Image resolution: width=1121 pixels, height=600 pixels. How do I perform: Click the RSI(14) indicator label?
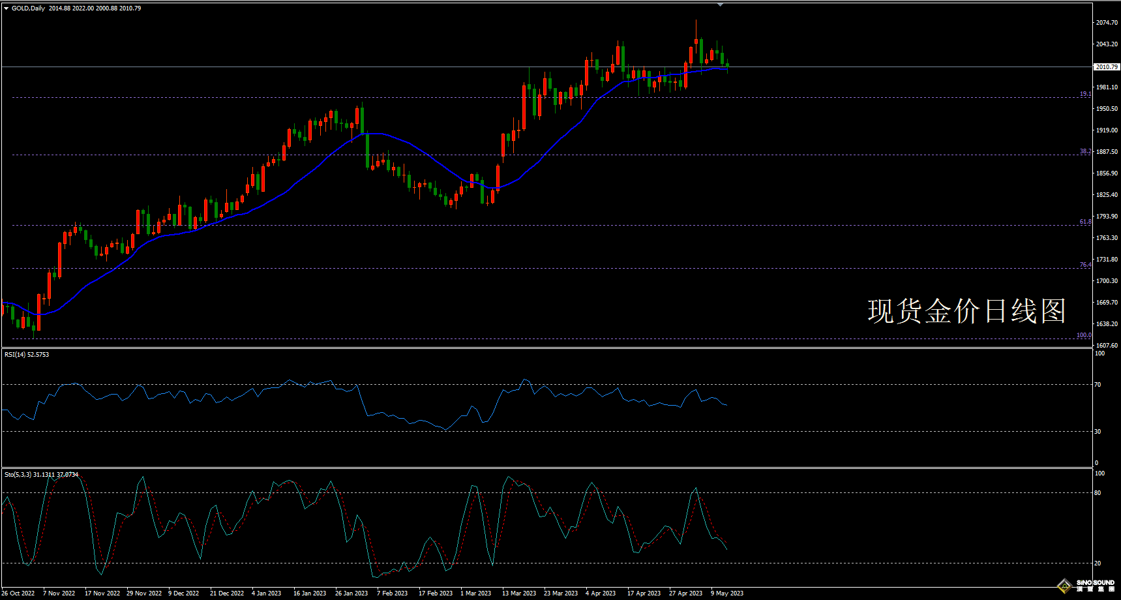(27, 355)
